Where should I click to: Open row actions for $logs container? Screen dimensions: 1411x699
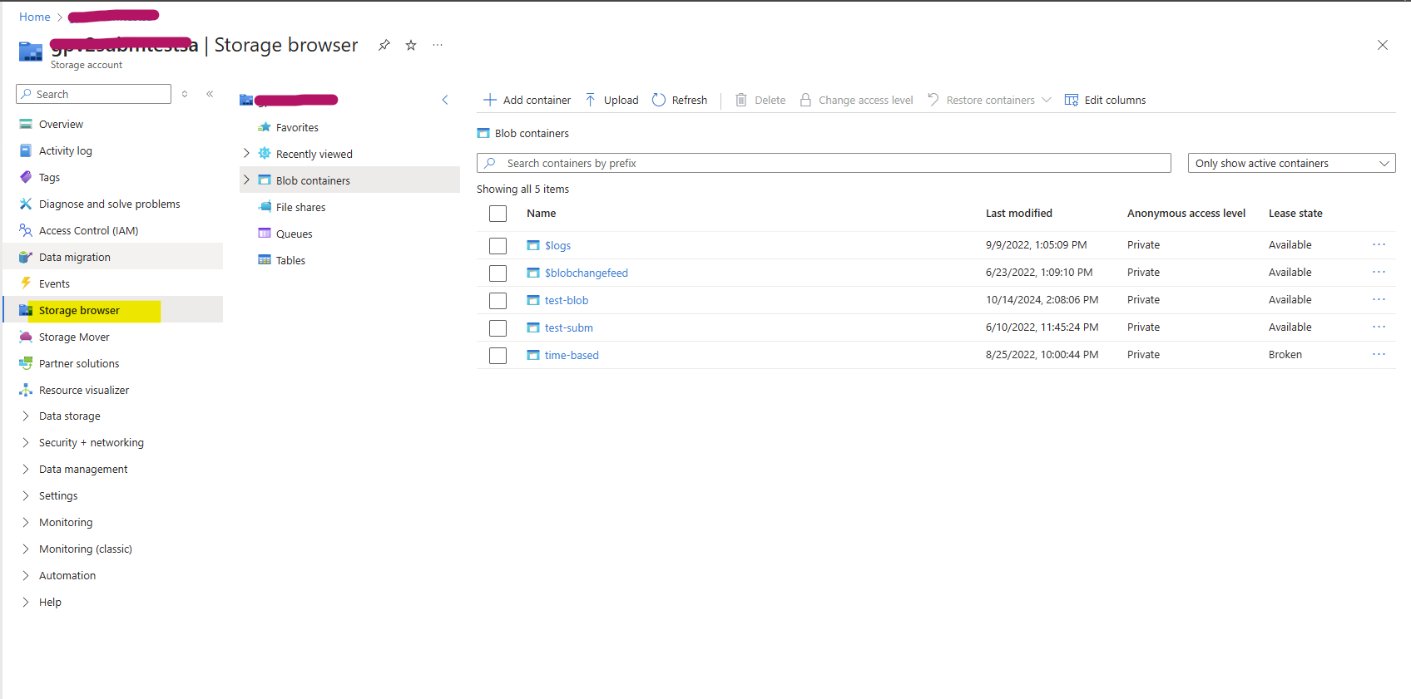click(x=1379, y=244)
